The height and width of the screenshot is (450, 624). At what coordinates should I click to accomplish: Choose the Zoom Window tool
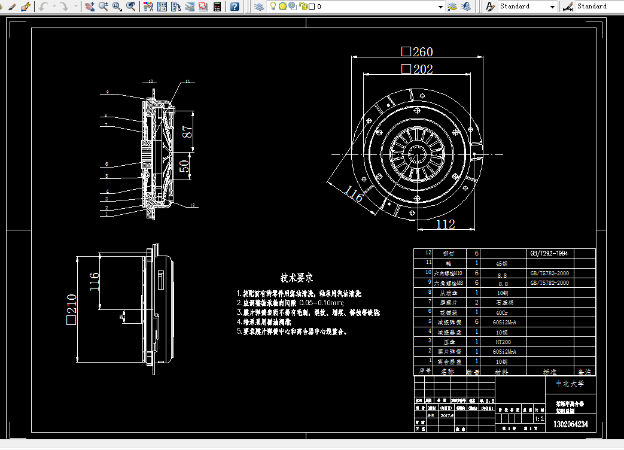pyautogui.click(x=117, y=7)
